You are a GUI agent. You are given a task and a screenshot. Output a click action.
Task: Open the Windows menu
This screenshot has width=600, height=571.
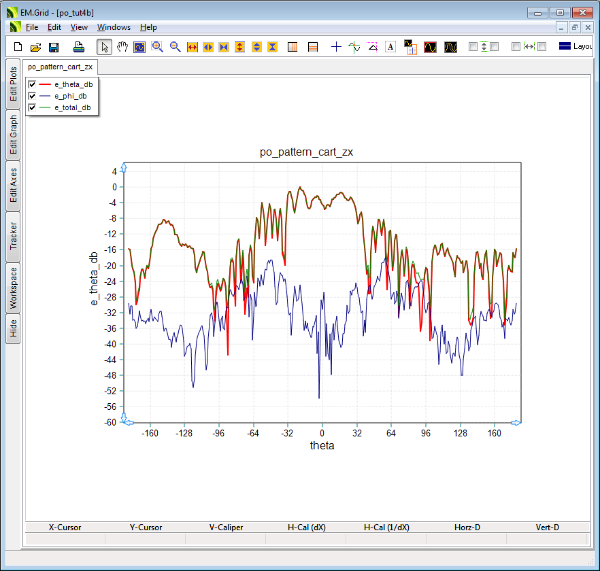(114, 27)
